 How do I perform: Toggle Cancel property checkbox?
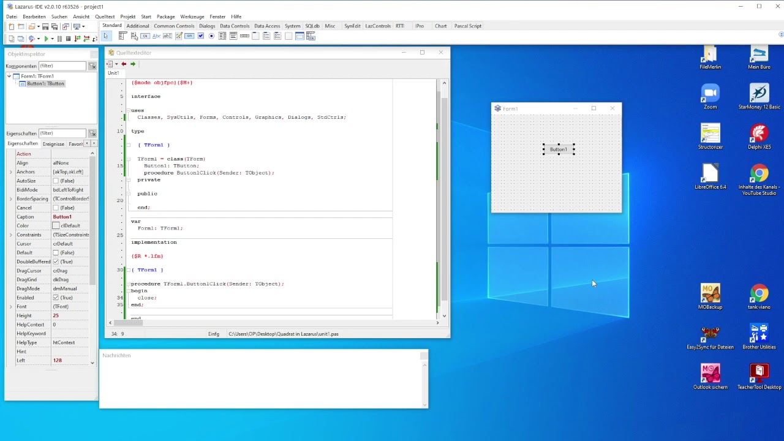click(56, 208)
